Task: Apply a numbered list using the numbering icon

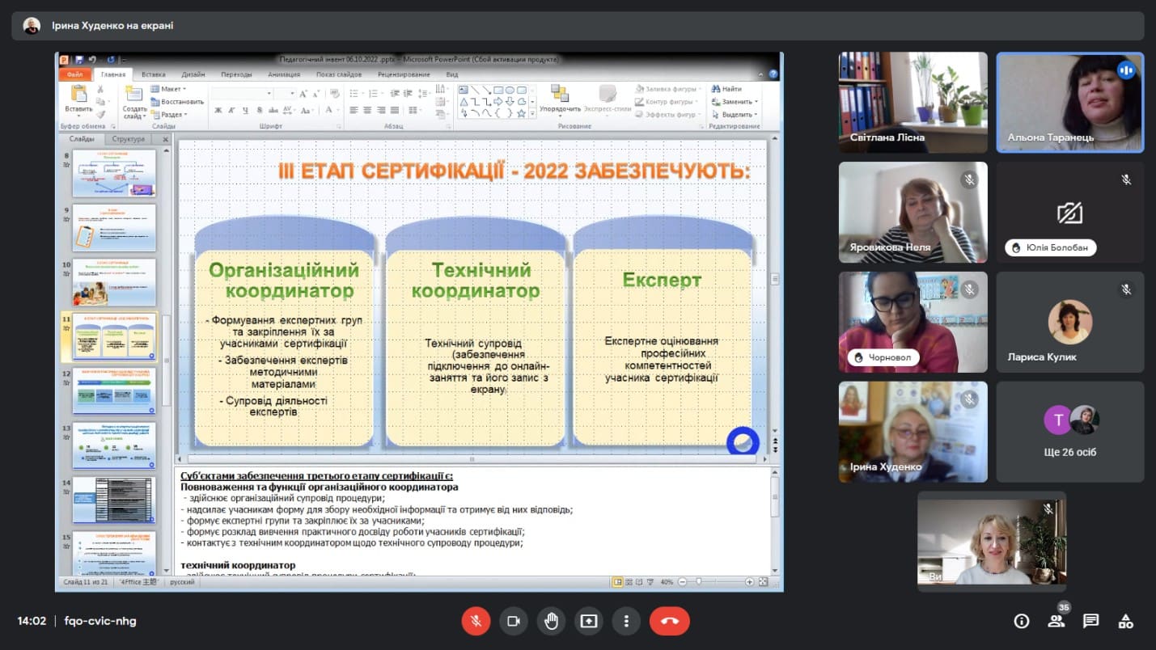Action: pyautogui.click(x=371, y=95)
